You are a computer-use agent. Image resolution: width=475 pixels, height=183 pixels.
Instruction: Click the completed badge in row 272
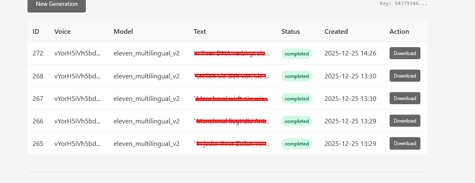297,54
